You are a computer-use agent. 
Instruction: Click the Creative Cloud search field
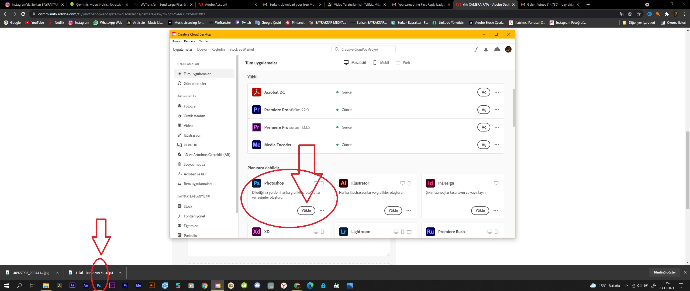(x=364, y=49)
